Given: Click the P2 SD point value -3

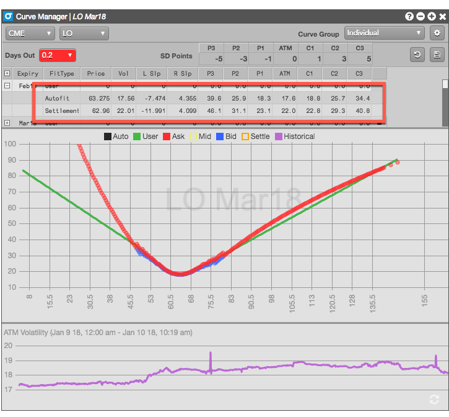Looking at the screenshot, I should [236, 59].
